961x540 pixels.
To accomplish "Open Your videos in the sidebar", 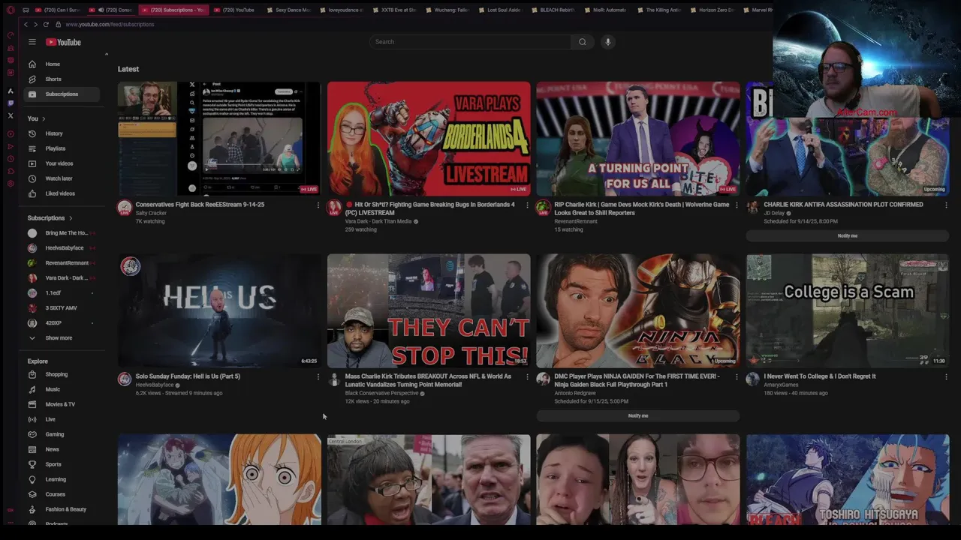I will [x=63, y=163].
